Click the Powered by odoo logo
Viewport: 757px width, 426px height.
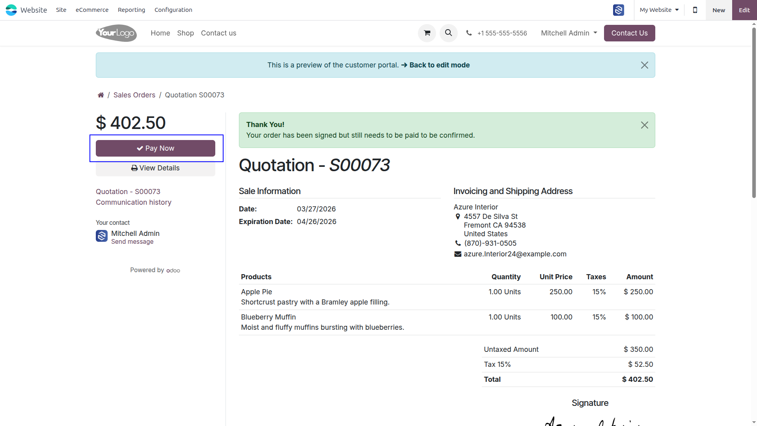173,270
